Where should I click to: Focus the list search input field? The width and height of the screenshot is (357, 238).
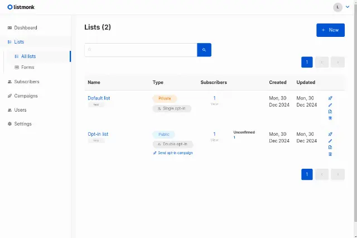point(141,50)
